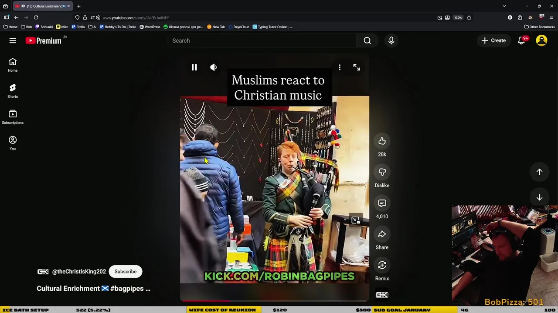Open Shorts in the YouTube sidebar

pos(13,91)
